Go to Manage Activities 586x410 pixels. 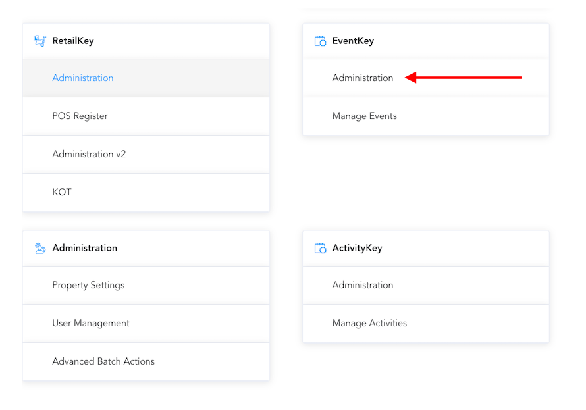pyautogui.click(x=369, y=323)
